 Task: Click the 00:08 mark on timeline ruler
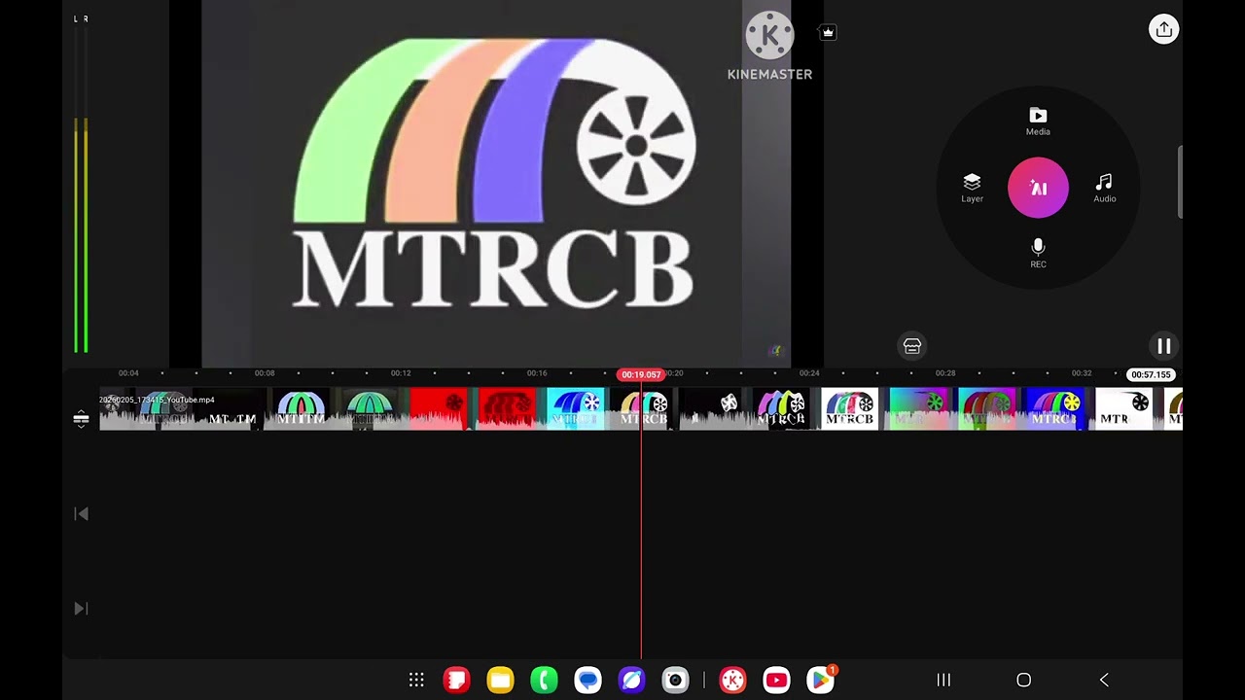point(265,373)
